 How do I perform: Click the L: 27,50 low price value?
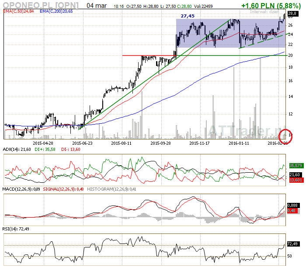[168, 7]
